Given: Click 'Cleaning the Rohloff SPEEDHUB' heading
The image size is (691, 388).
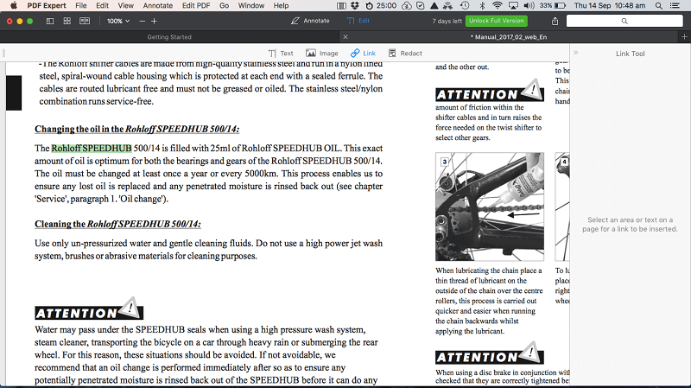Looking at the screenshot, I should coord(117,224).
